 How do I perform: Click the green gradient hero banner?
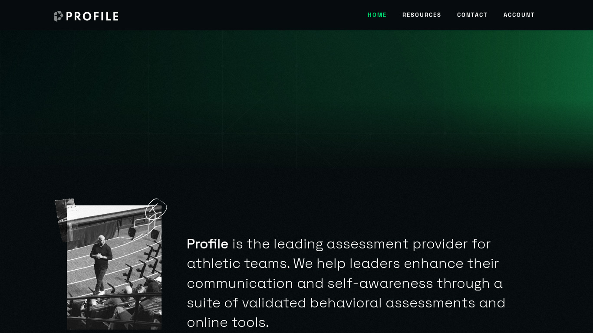pos(296,100)
